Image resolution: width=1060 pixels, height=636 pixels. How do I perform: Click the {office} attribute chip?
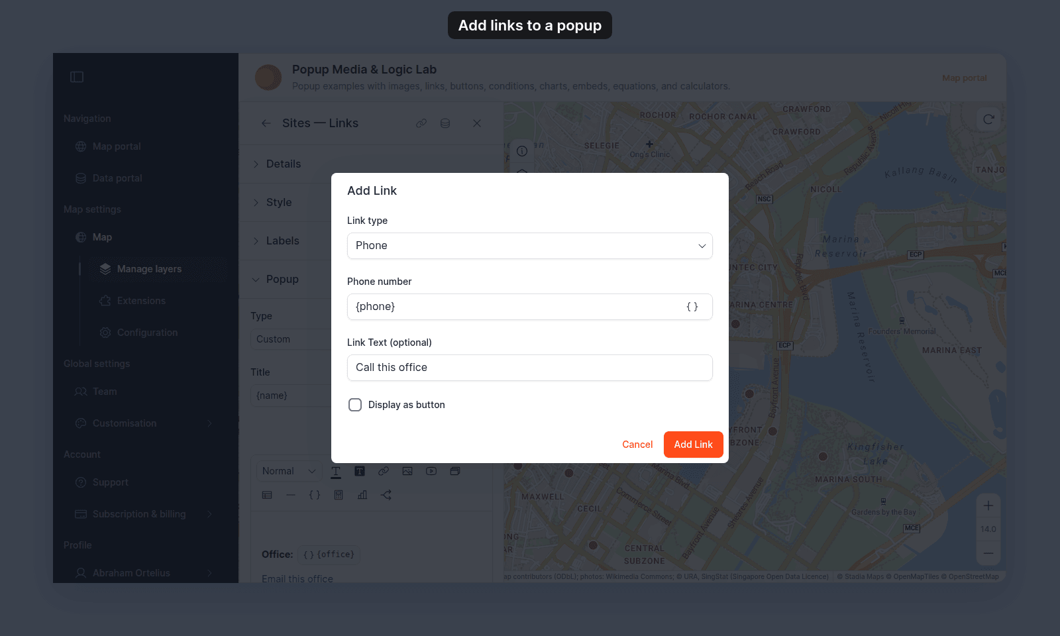[329, 555]
